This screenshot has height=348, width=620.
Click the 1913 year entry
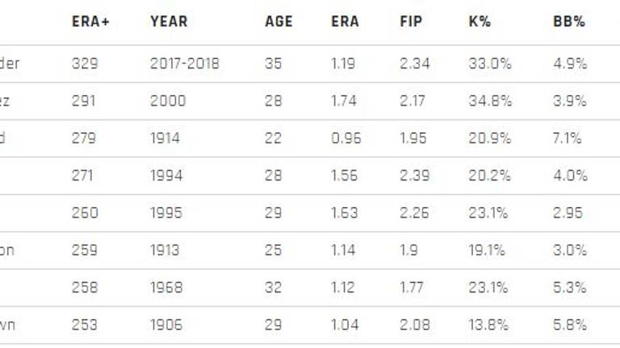[165, 251]
